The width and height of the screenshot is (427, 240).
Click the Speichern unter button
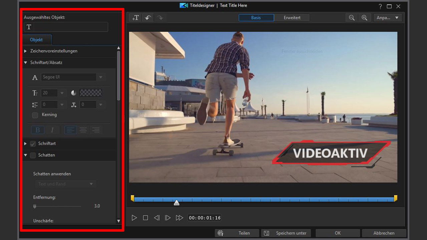286,233
